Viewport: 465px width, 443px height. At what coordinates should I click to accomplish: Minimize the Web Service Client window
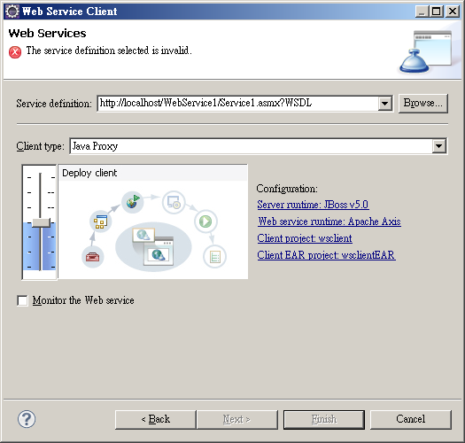click(422, 12)
